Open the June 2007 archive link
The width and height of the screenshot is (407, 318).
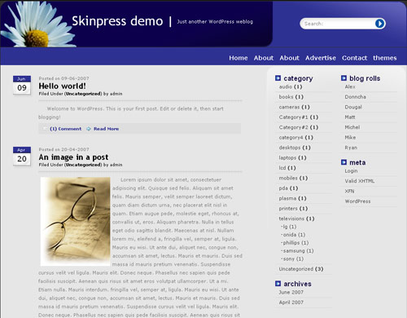click(x=291, y=292)
